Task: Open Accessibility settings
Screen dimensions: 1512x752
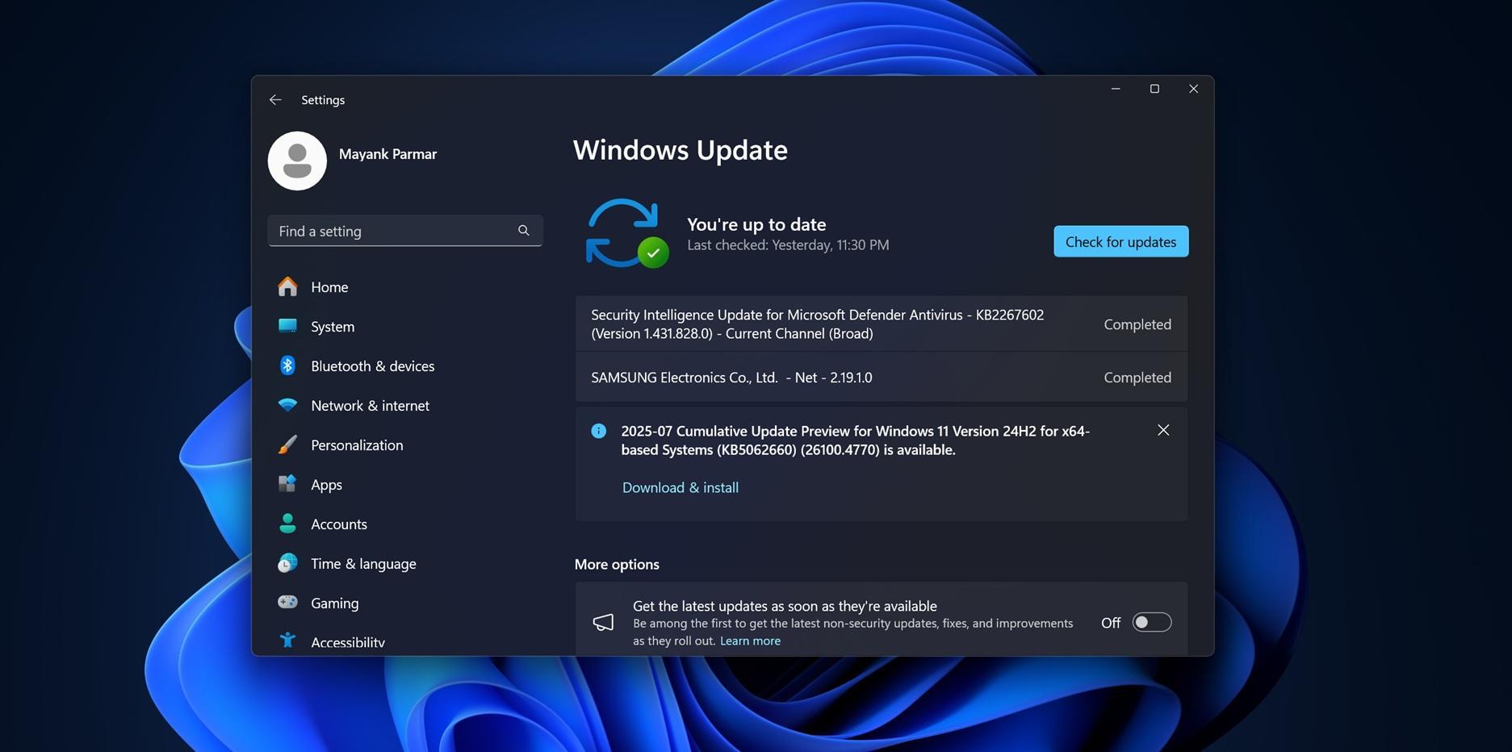Action: 347,641
